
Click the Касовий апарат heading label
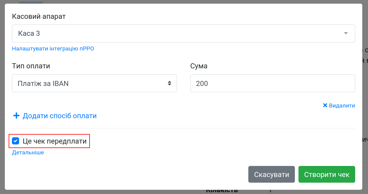pos(39,16)
